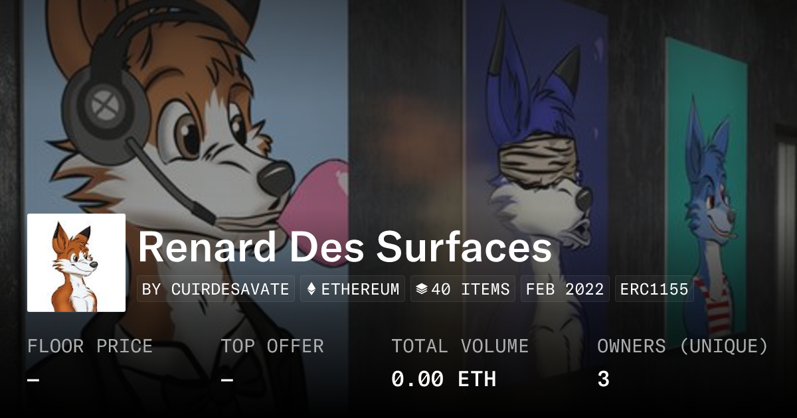Click the top offer dash value
This screenshot has width=797, height=418.
(226, 380)
